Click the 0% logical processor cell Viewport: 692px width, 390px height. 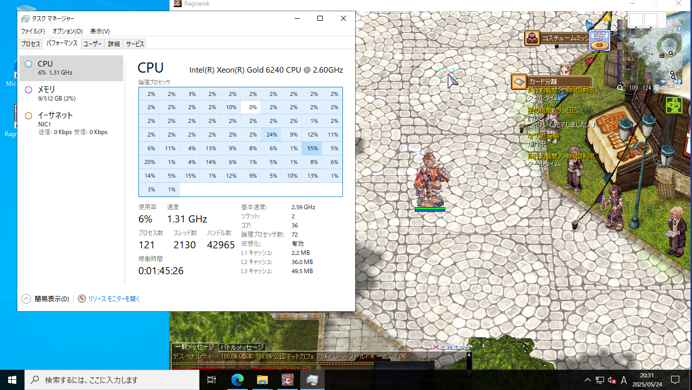[x=251, y=107]
